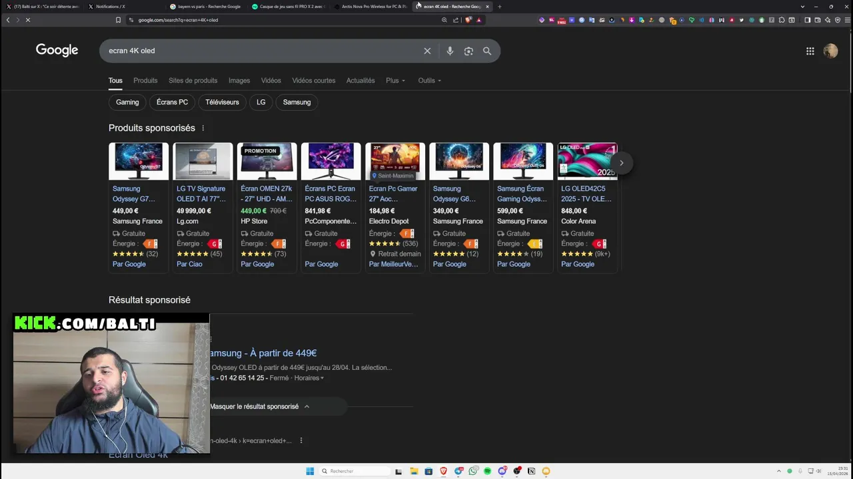Collapse with Masquer le résultat sponsorisé
The width and height of the screenshot is (853, 479).
click(x=259, y=406)
